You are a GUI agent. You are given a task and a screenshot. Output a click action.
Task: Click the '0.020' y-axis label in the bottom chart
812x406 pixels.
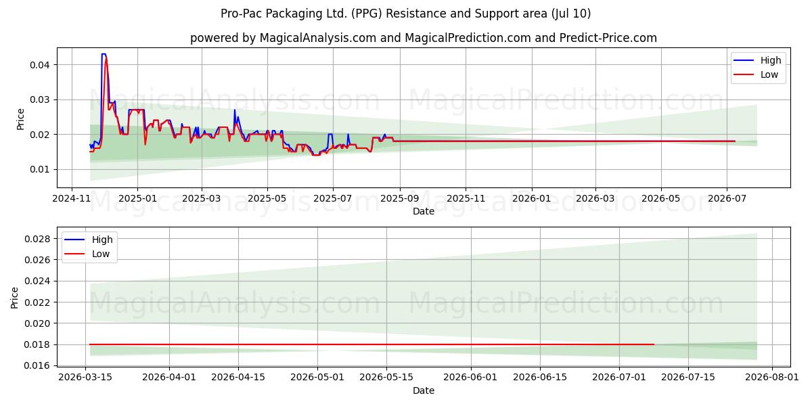tap(38, 323)
